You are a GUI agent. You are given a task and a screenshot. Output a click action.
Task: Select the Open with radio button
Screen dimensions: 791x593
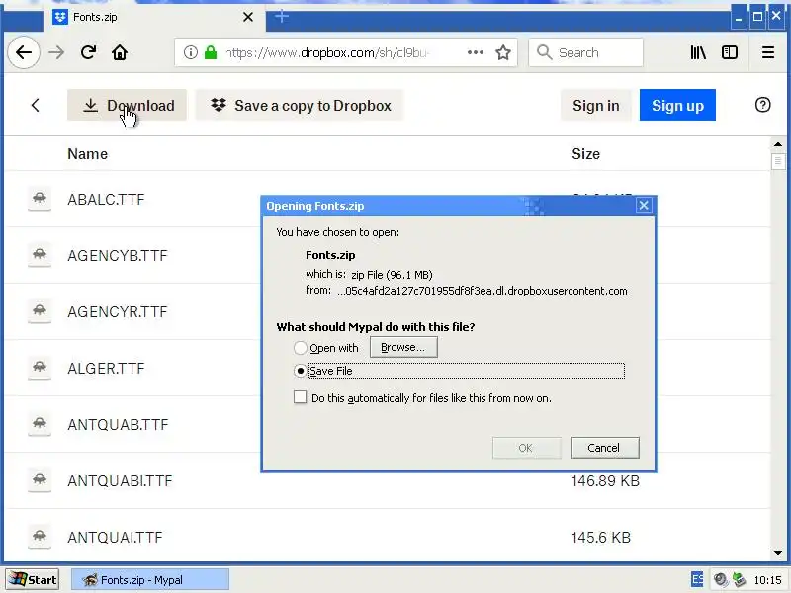301,348
